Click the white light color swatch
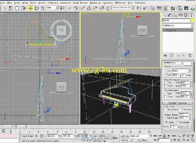This screenshot has height=143, width=196. [188, 64]
